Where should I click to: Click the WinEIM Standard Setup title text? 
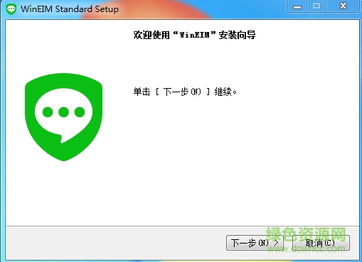click(x=70, y=9)
